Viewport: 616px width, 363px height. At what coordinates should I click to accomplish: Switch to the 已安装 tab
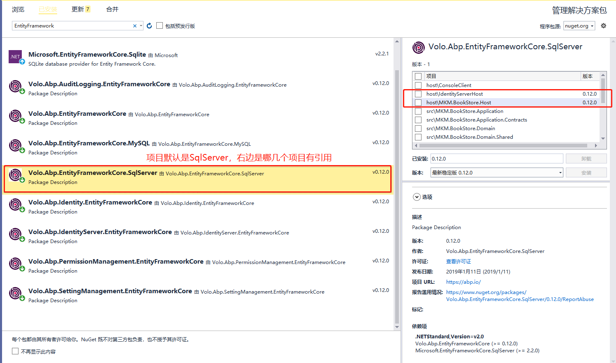pyautogui.click(x=48, y=9)
